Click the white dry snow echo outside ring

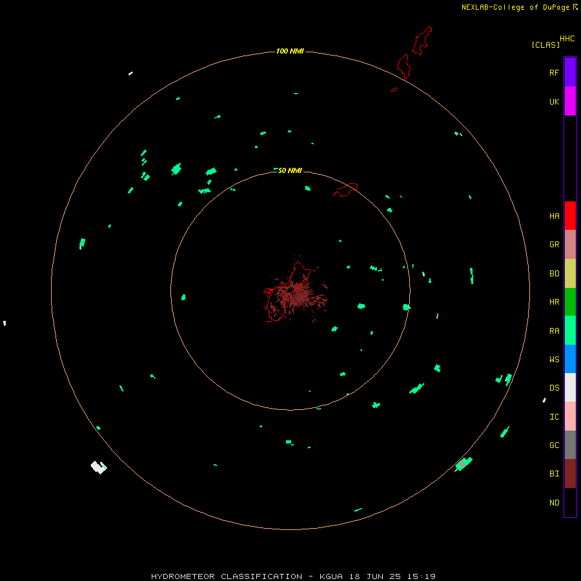98,467
